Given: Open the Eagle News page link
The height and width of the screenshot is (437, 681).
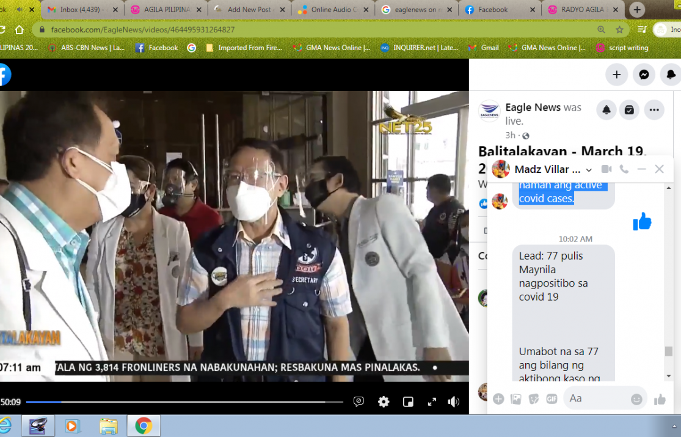Looking at the screenshot, I should pyautogui.click(x=533, y=108).
